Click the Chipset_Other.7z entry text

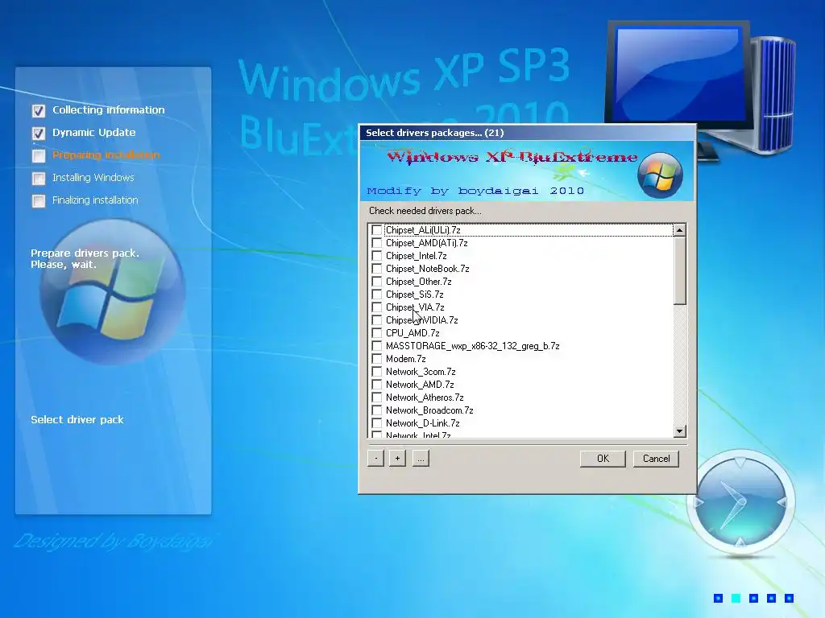[x=418, y=282]
